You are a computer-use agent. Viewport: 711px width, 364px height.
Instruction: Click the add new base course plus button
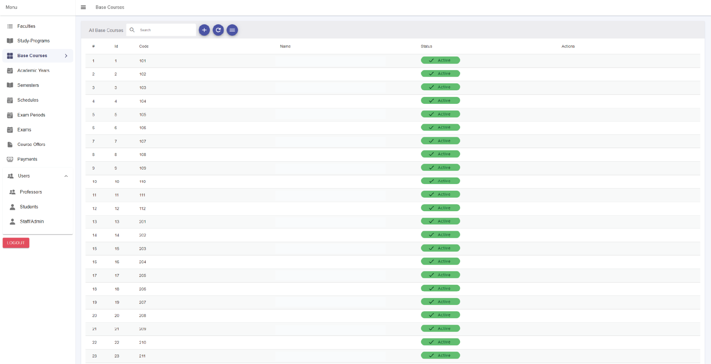click(x=204, y=30)
